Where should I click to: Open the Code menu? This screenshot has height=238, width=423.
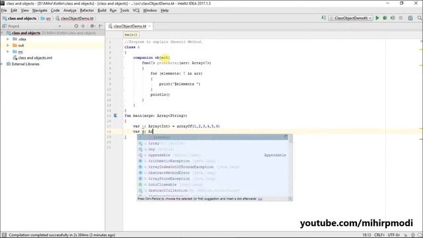click(x=55, y=11)
